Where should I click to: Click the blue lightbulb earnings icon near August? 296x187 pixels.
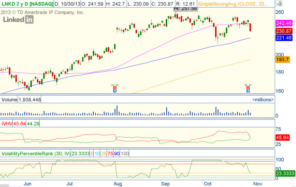click(x=115, y=91)
